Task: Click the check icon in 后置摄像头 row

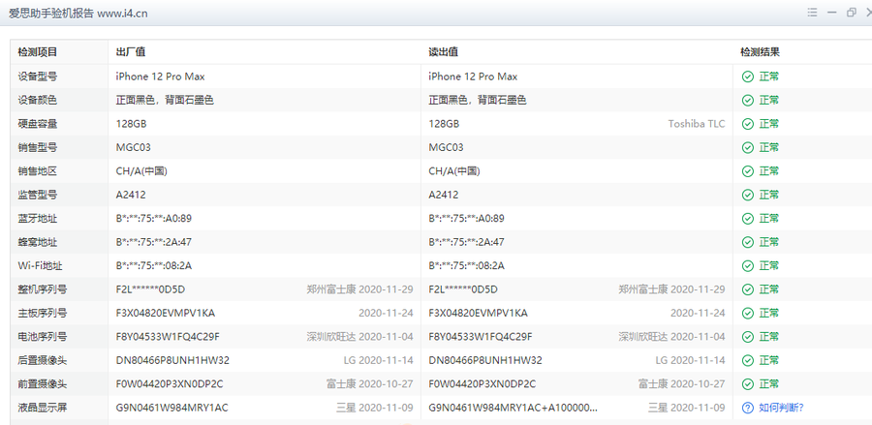Action: [748, 360]
